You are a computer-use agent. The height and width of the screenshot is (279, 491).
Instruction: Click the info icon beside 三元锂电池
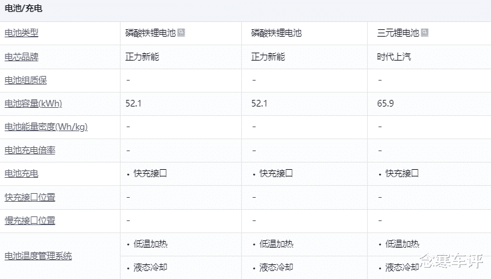424,32
